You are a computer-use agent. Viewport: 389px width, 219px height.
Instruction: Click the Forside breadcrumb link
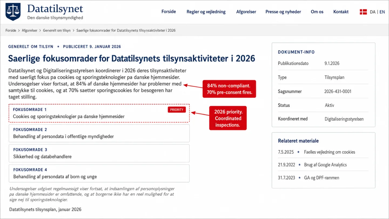pos(11,31)
